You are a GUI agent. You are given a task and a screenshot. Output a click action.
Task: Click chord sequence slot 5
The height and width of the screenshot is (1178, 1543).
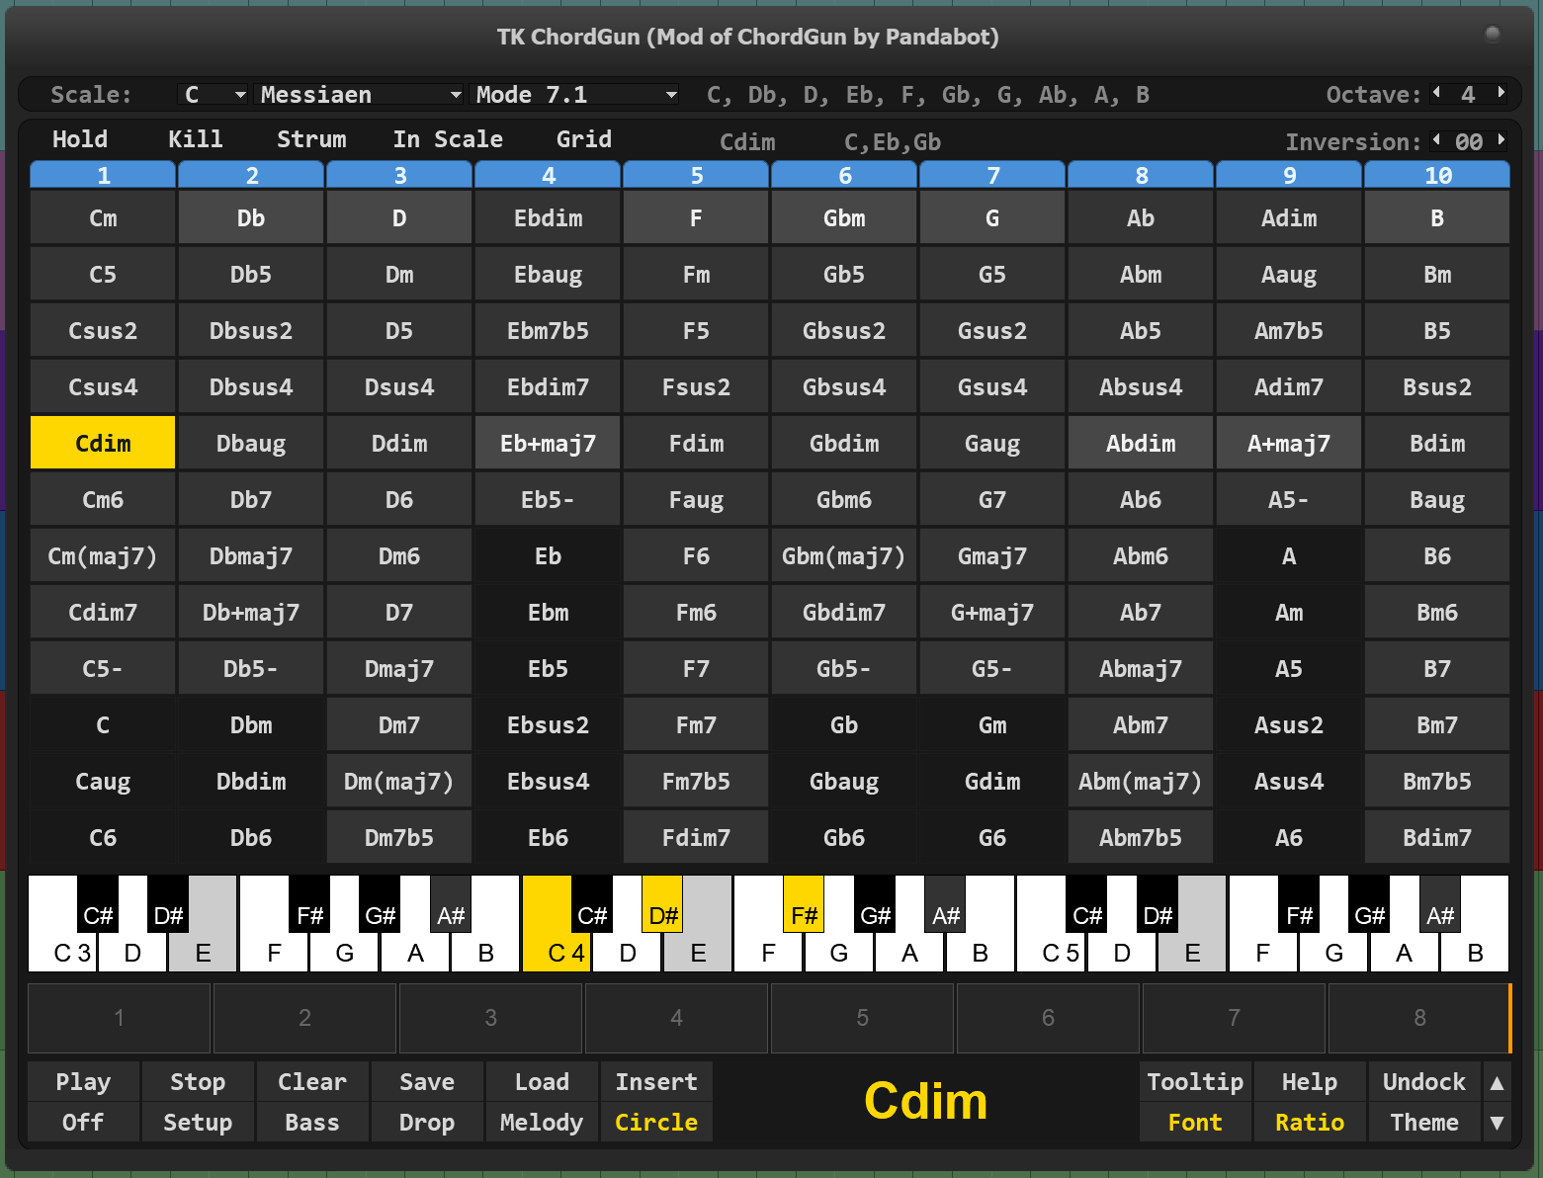(x=862, y=1018)
